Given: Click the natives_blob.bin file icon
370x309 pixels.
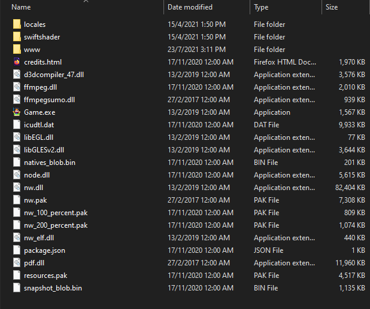Looking at the screenshot, I should pos(17,163).
